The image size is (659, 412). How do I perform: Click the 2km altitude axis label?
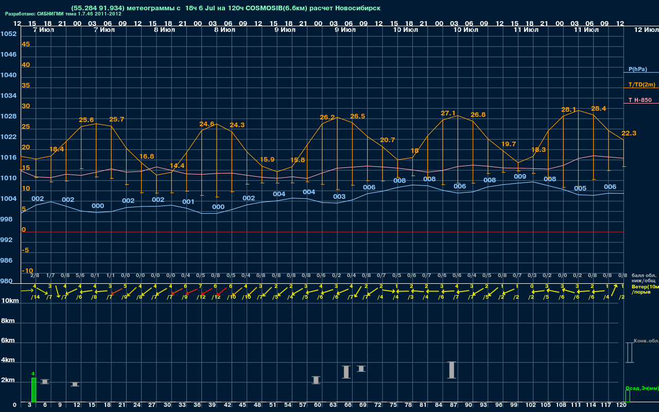pyautogui.click(x=7, y=381)
